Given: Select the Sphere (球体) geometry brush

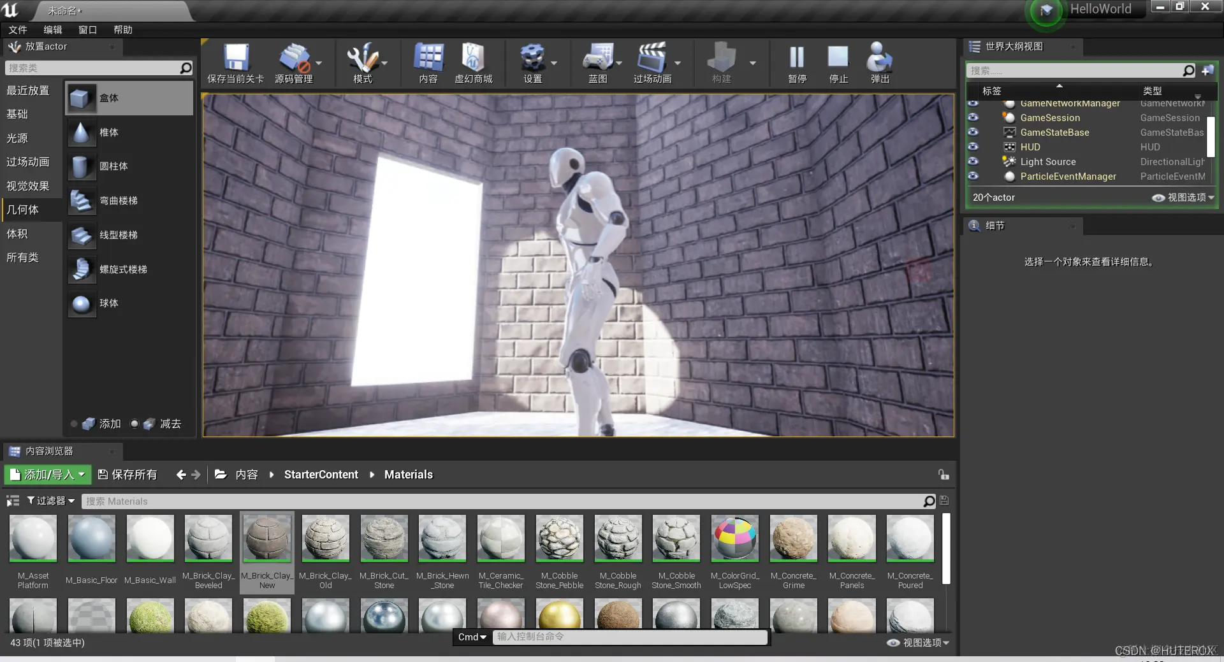Looking at the screenshot, I should point(129,303).
